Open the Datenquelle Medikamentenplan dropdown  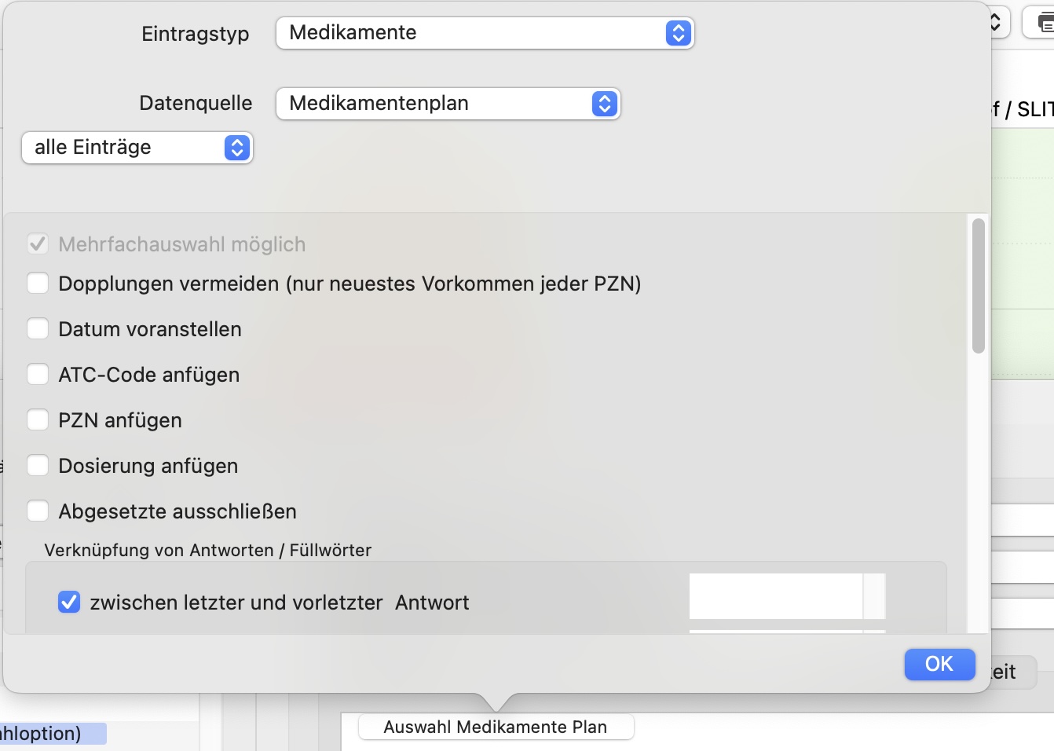[448, 104]
